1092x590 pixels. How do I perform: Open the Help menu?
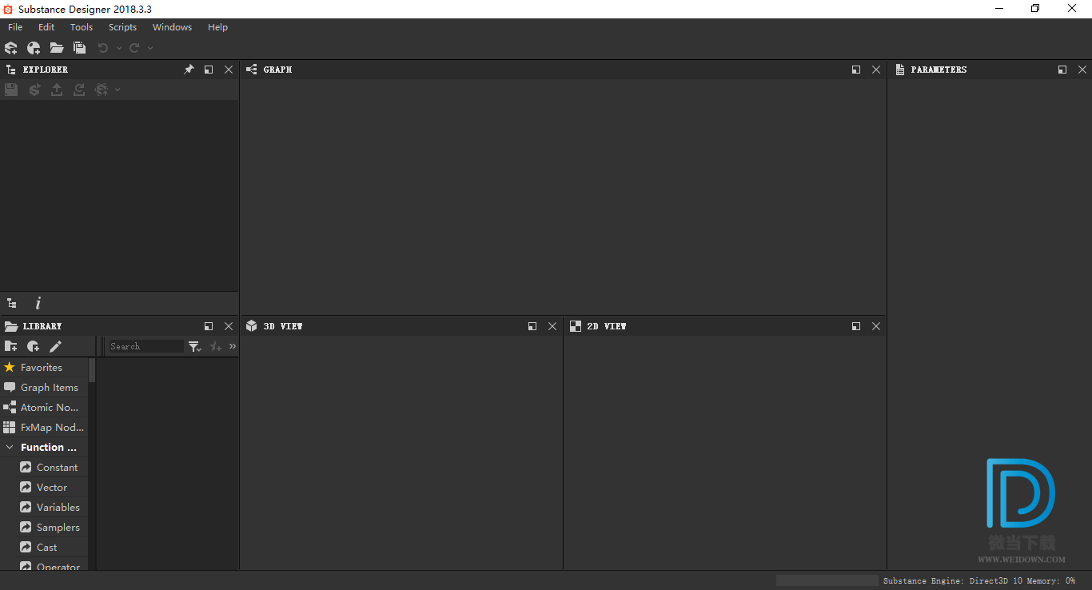click(x=217, y=27)
